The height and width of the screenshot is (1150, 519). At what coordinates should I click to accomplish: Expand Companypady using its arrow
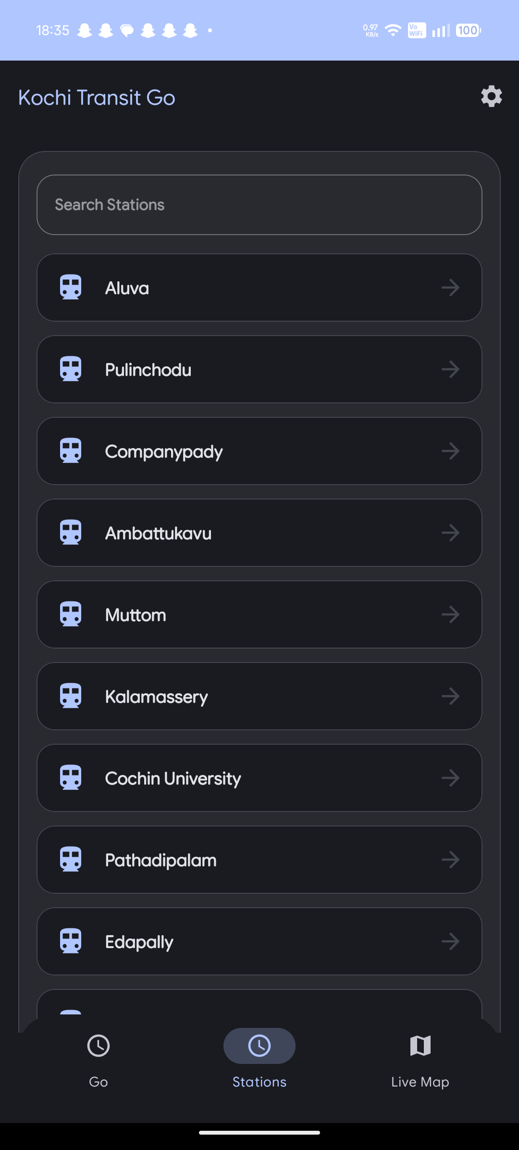tap(450, 451)
